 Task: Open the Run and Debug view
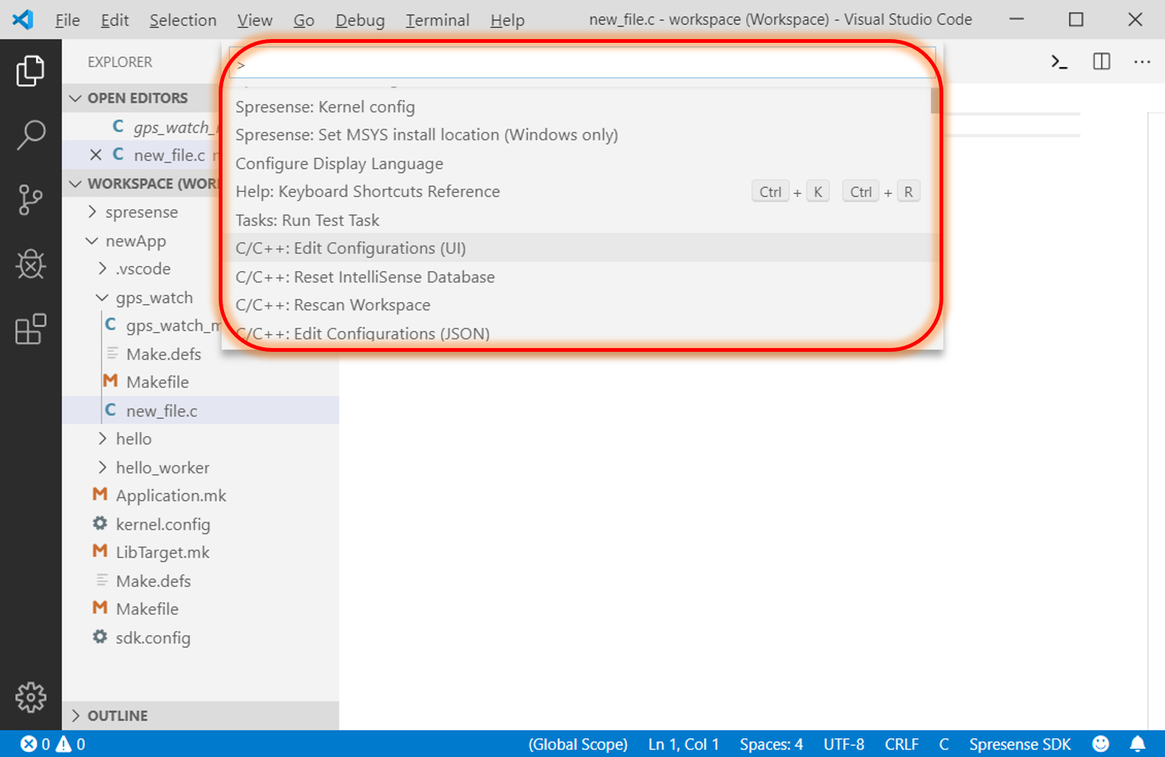point(31,265)
